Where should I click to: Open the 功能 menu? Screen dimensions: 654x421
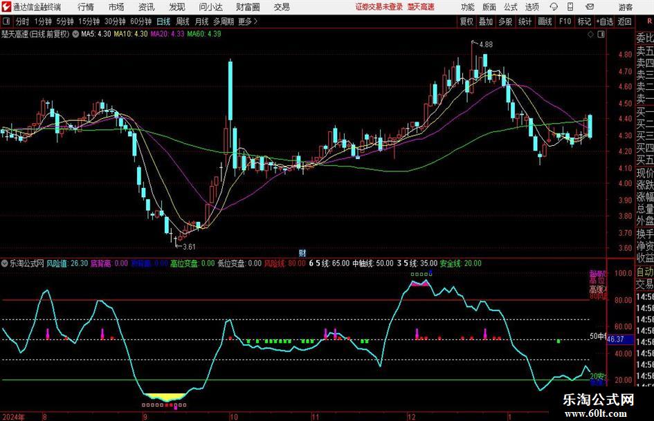point(468,7)
